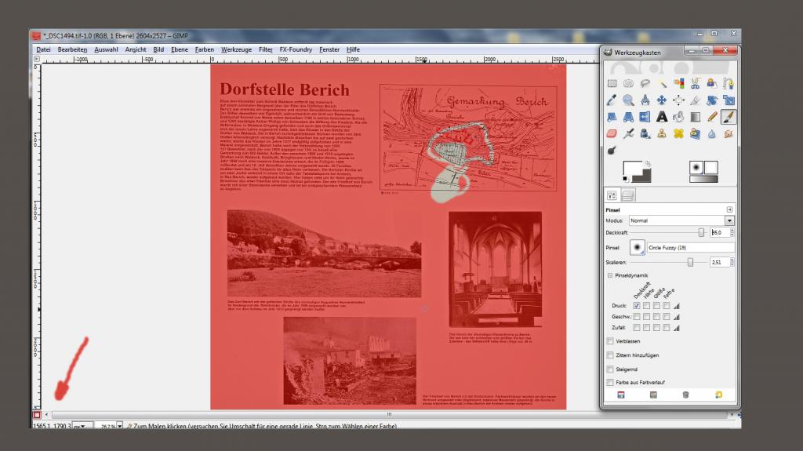The height and width of the screenshot is (451, 803).
Task: Select the Smudge tool
Action: tap(729, 134)
